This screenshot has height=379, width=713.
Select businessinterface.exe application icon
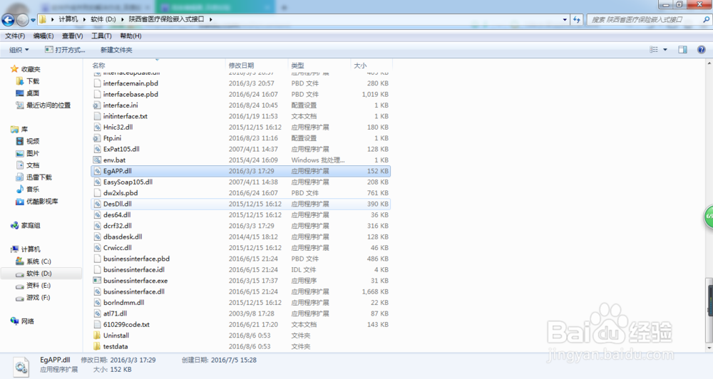click(97, 281)
